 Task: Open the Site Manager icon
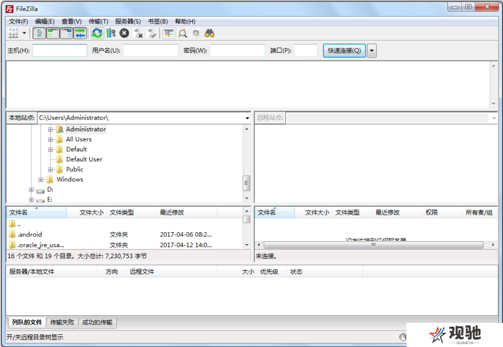[x=14, y=33]
